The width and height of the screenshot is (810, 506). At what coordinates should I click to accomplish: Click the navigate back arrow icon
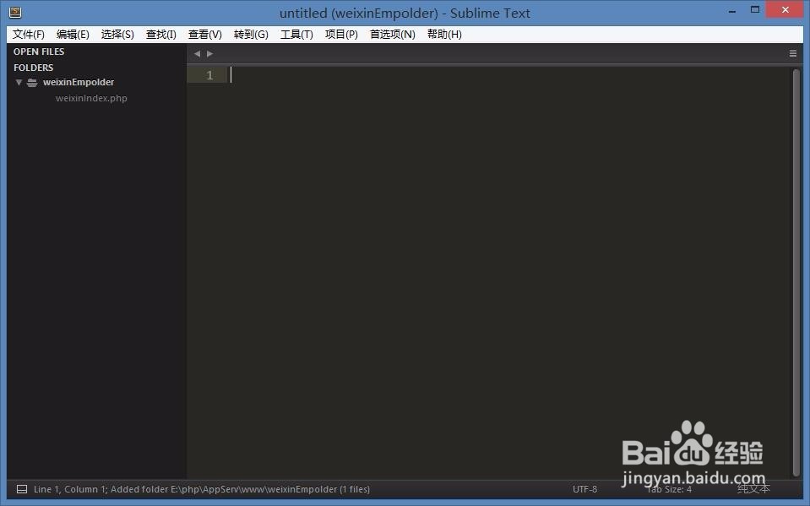click(197, 52)
